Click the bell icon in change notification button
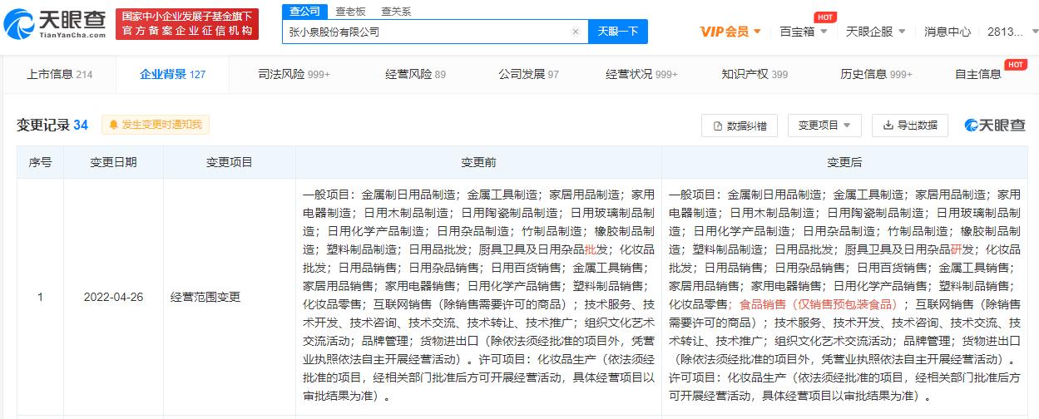Screen dimensions: 1039x419 [x=113, y=125]
